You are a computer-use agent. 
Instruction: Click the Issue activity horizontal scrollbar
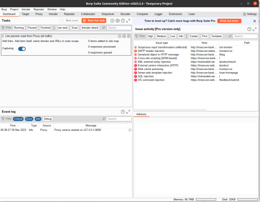pyautogui.click(x=170, y=110)
